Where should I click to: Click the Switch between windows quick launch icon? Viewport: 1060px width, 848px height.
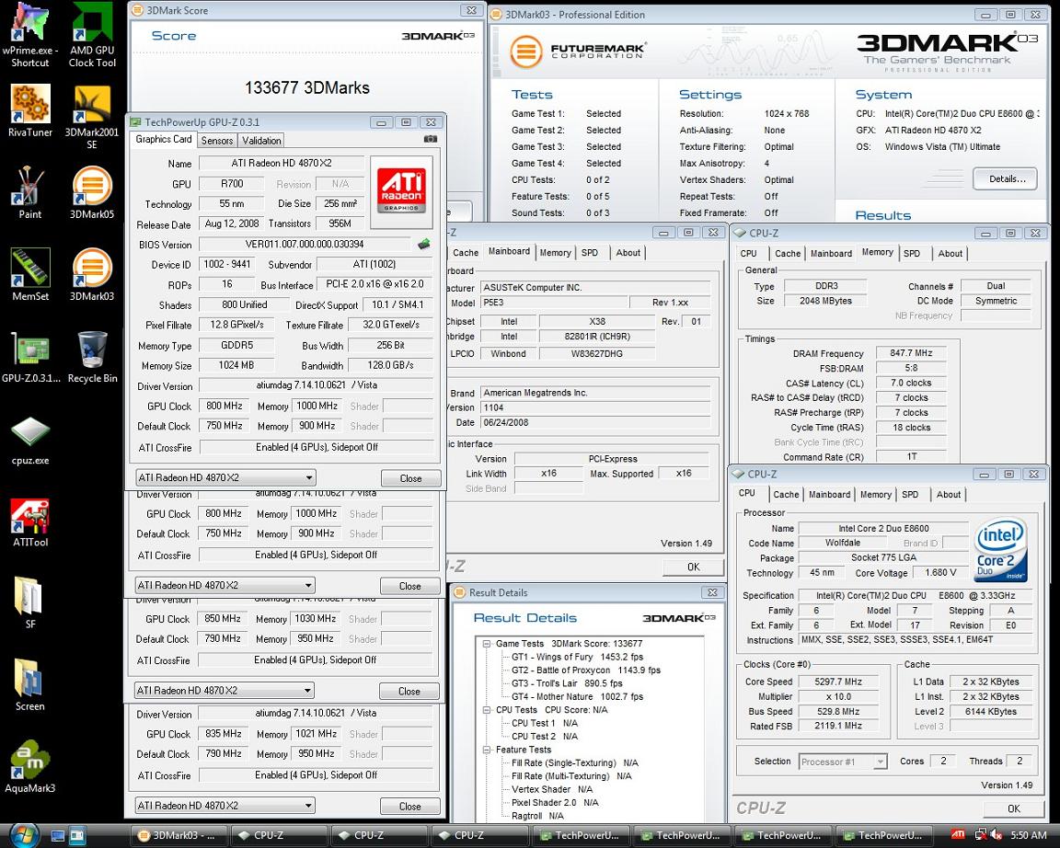point(77,836)
